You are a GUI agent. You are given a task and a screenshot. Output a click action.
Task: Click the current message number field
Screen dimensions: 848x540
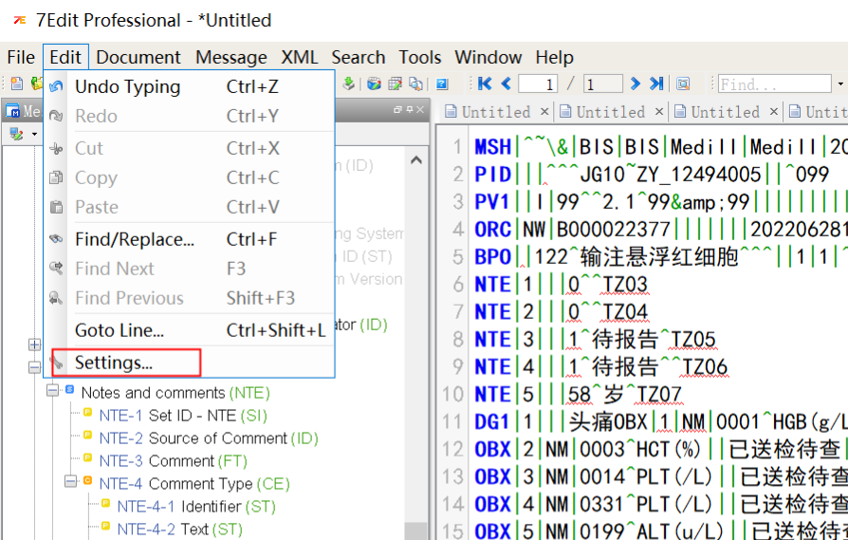(539, 84)
